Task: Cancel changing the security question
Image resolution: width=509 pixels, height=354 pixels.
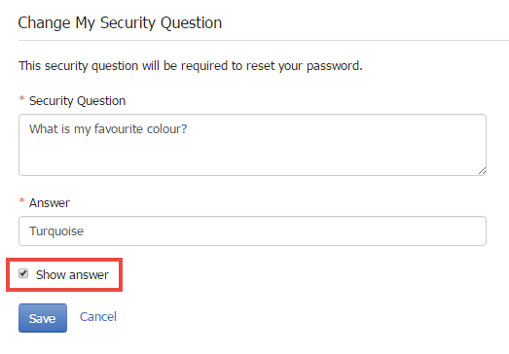Action: click(x=98, y=317)
